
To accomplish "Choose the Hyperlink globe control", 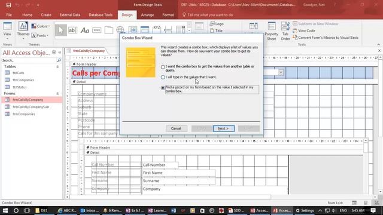I will tap(120, 30).
